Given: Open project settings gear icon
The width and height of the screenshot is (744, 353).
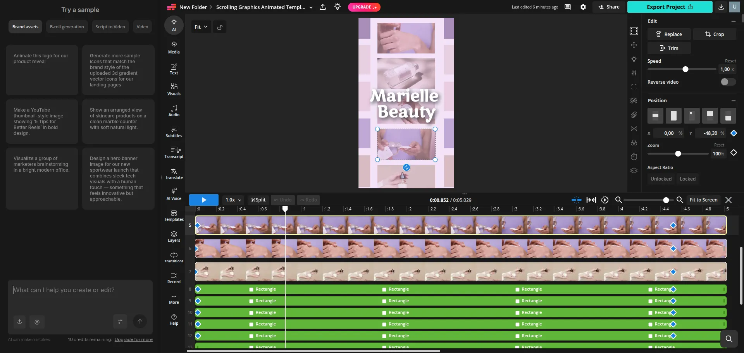Looking at the screenshot, I should [583, 7].
